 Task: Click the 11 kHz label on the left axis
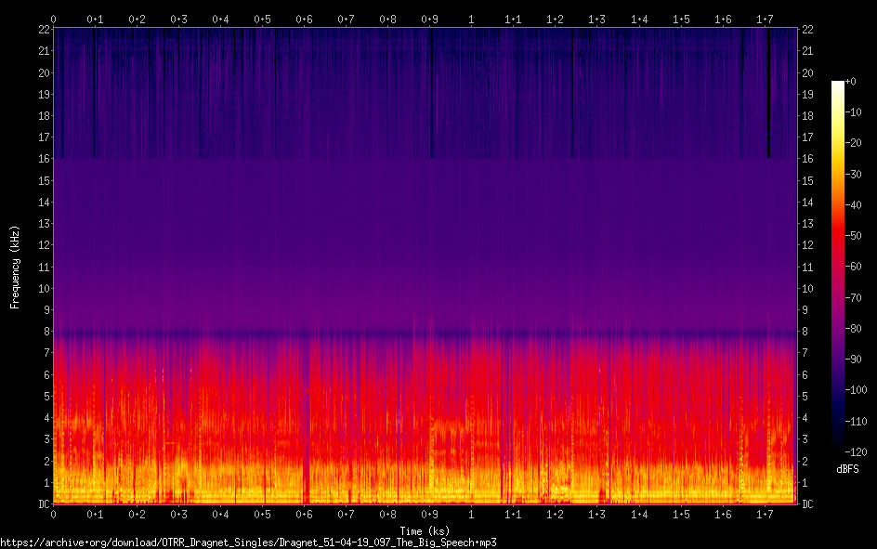pos(41,267)
